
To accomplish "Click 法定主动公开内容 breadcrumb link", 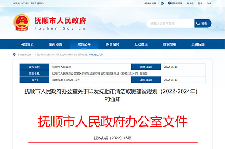I will pos(66,55).
